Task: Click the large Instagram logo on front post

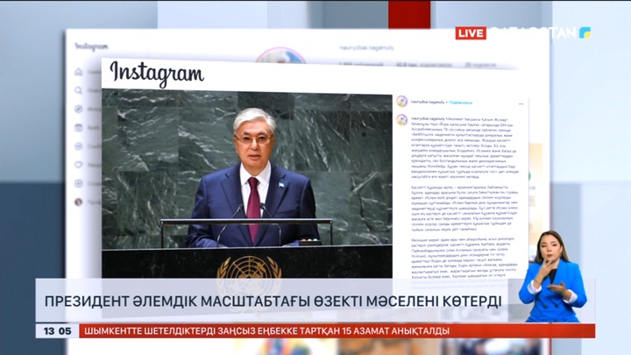Action: [157, 74]
